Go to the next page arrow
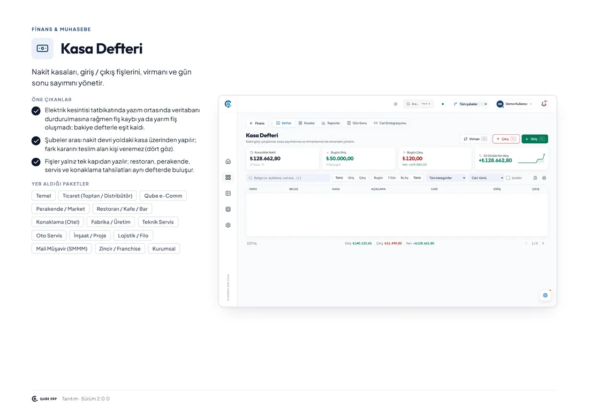The width and height of the screenshot is (589, 416). (543, 243)
